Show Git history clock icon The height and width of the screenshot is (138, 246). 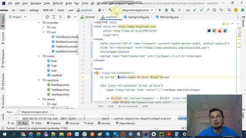pyautogui.click(x=214, y=10)
